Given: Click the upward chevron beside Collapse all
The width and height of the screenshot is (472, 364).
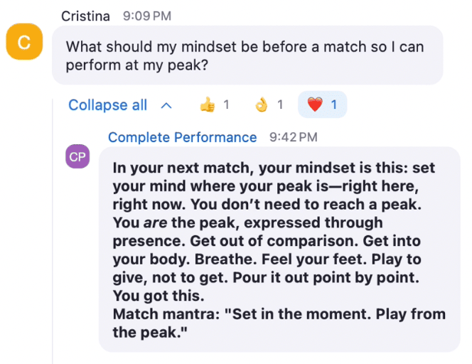Looking at the screenshot, I should point(166,105).
